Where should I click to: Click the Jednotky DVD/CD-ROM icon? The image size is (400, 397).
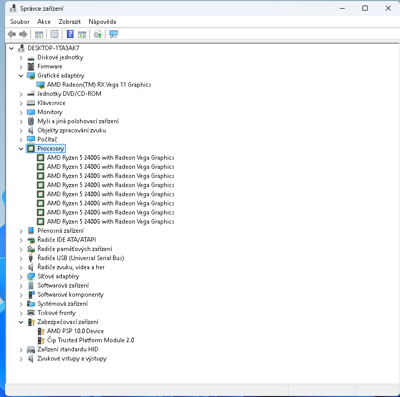[31, 94]
